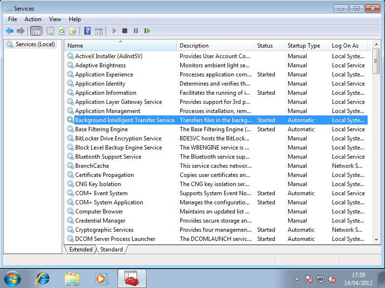Click the scrollbar up arrow

[x=376, y=44]
